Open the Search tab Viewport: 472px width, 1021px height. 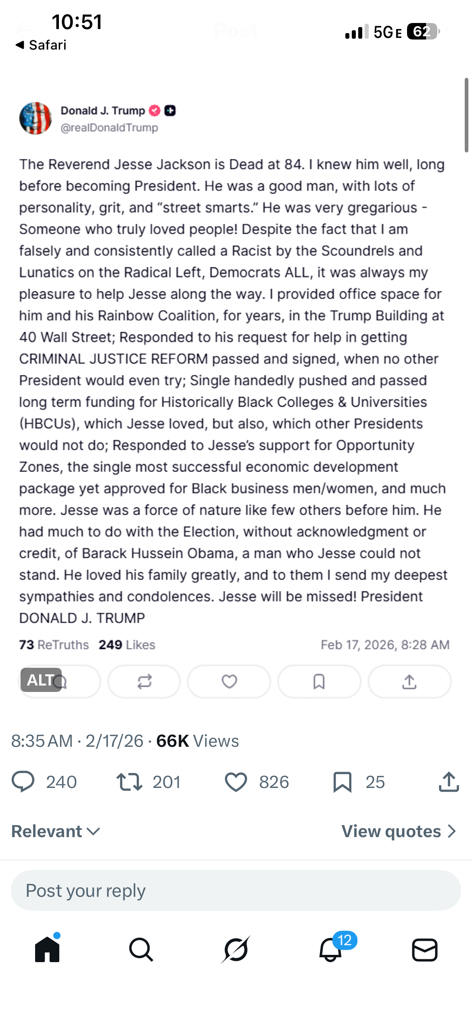(141, 950)
